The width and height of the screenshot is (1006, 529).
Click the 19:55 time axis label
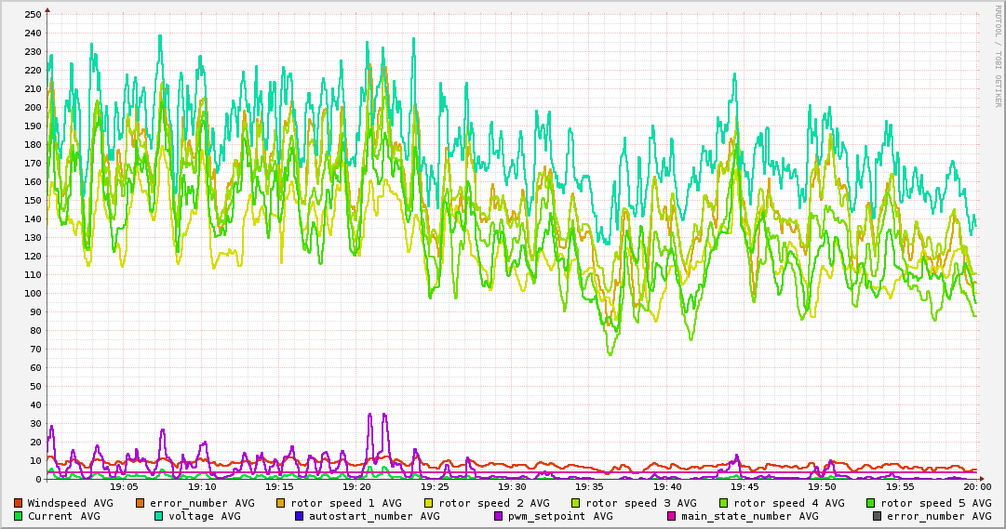click(x=901, y=487)
